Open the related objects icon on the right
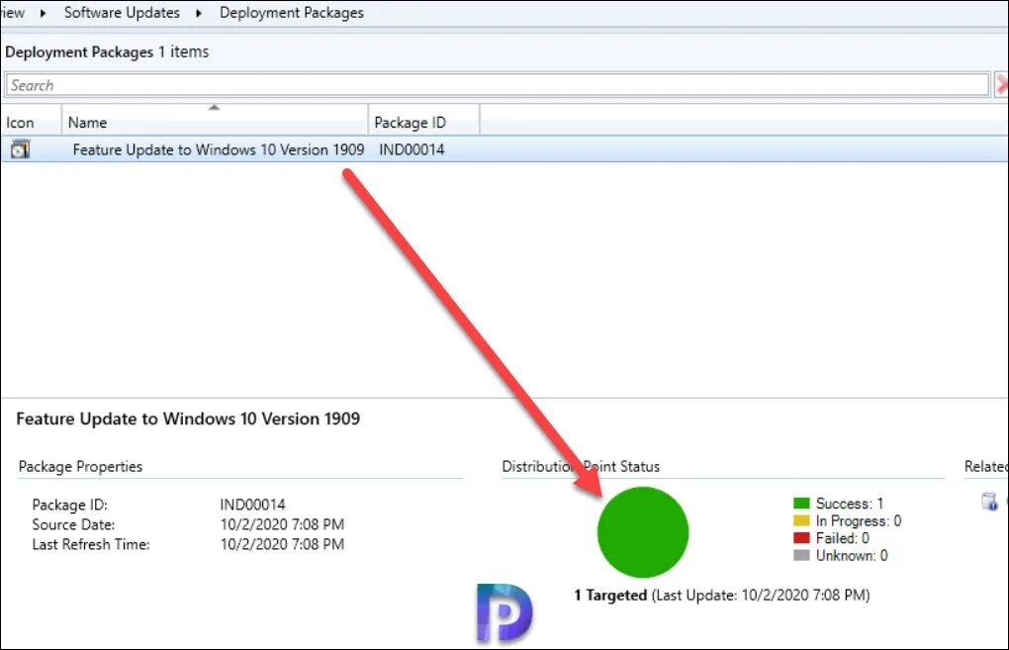1009x650 pixels. (989, 501)
